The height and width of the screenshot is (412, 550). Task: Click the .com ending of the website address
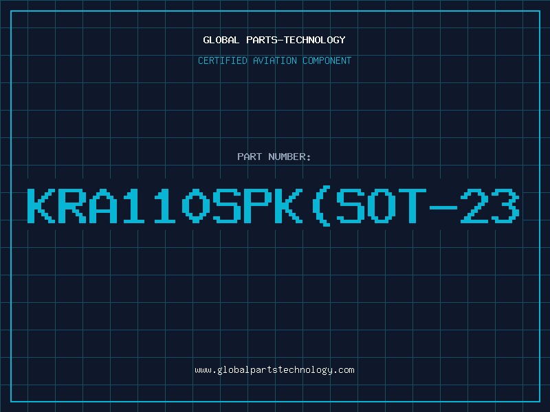(343, 370)
